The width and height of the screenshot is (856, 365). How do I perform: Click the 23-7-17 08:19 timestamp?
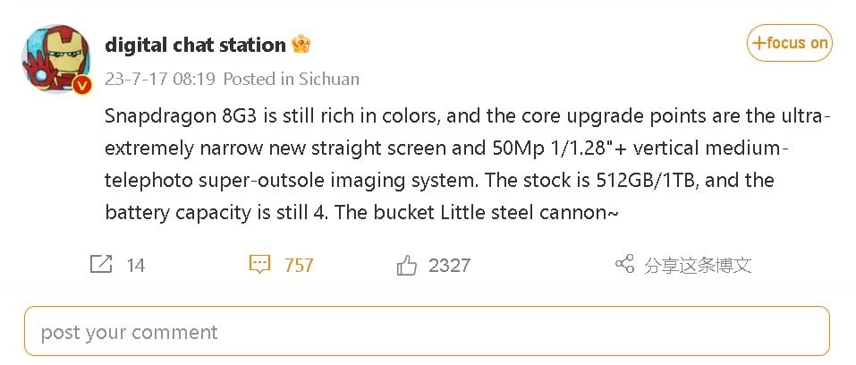(x=161, y=80)
